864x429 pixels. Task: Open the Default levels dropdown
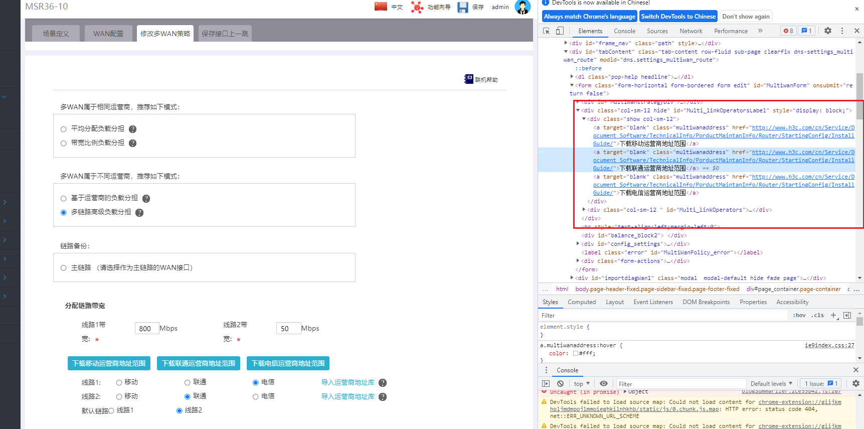771,384
